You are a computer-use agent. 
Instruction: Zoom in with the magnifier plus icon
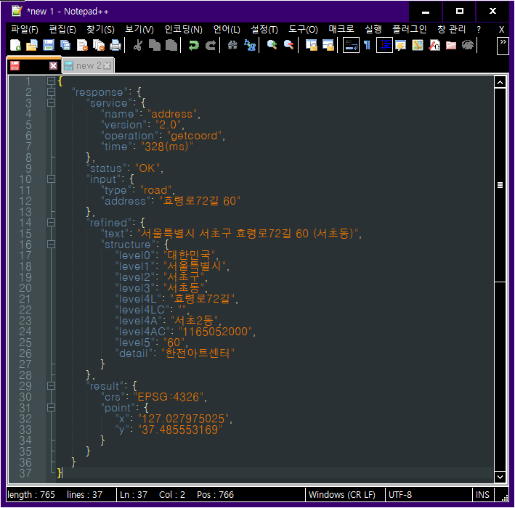pyautogui.click(x=272, y=45)
